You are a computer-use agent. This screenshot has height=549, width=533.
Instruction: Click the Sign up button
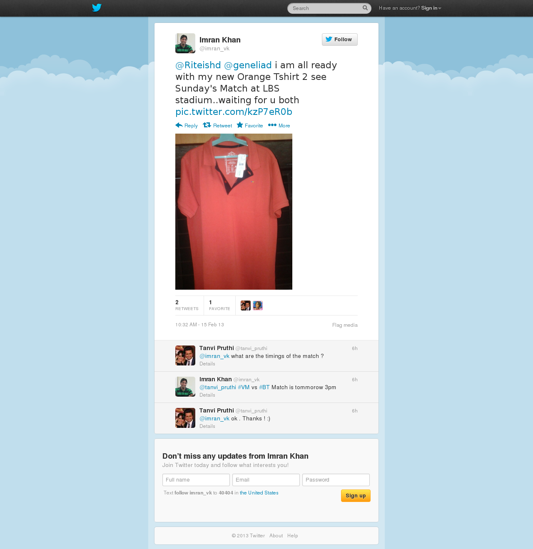pyautogui.click(x=356, y=496)
